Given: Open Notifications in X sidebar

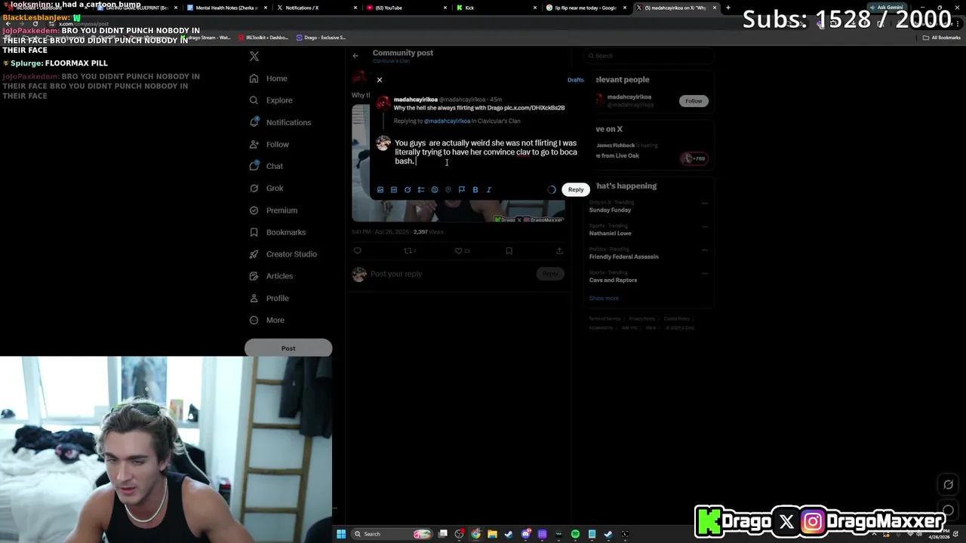Looking at the screenshot, I should point(280,122).
